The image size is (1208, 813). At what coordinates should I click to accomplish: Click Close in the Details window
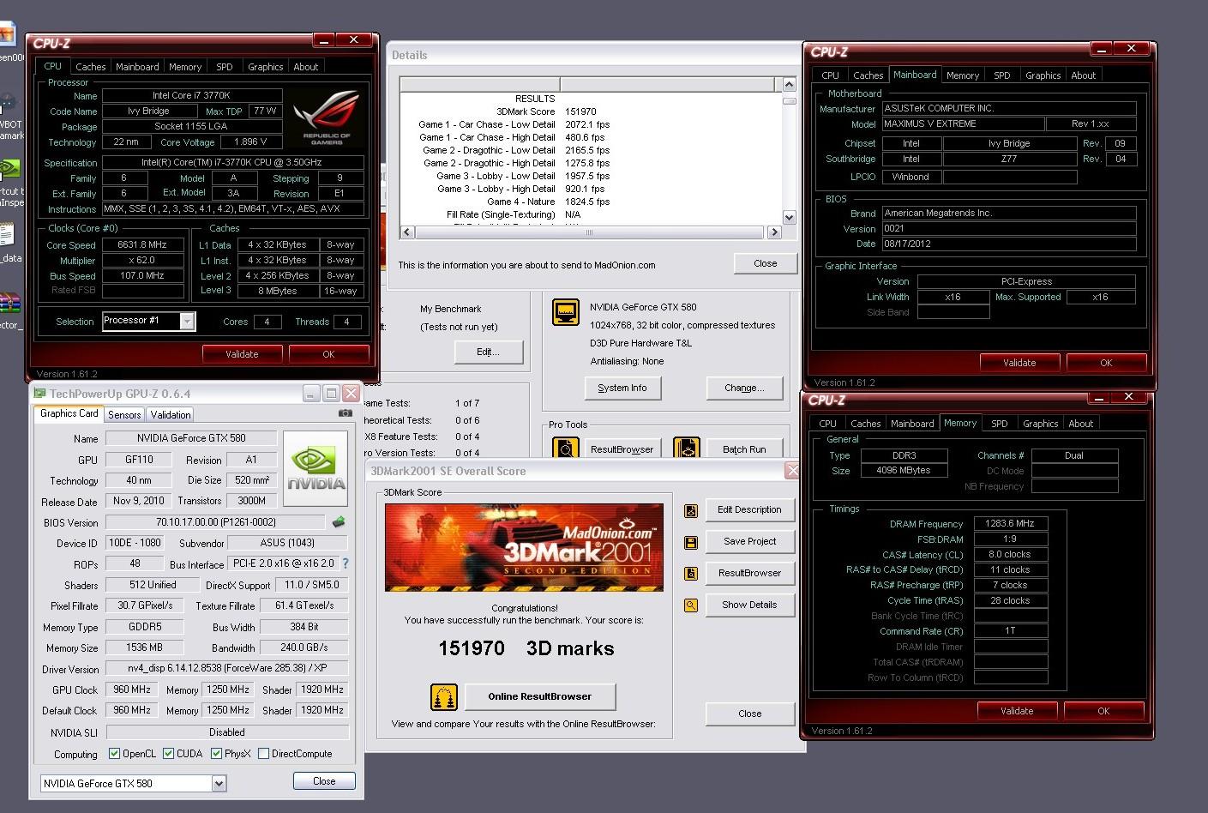[x=766, y=263]
